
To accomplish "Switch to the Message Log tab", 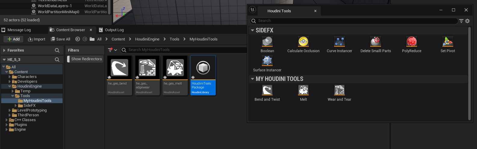I will 19,30.
